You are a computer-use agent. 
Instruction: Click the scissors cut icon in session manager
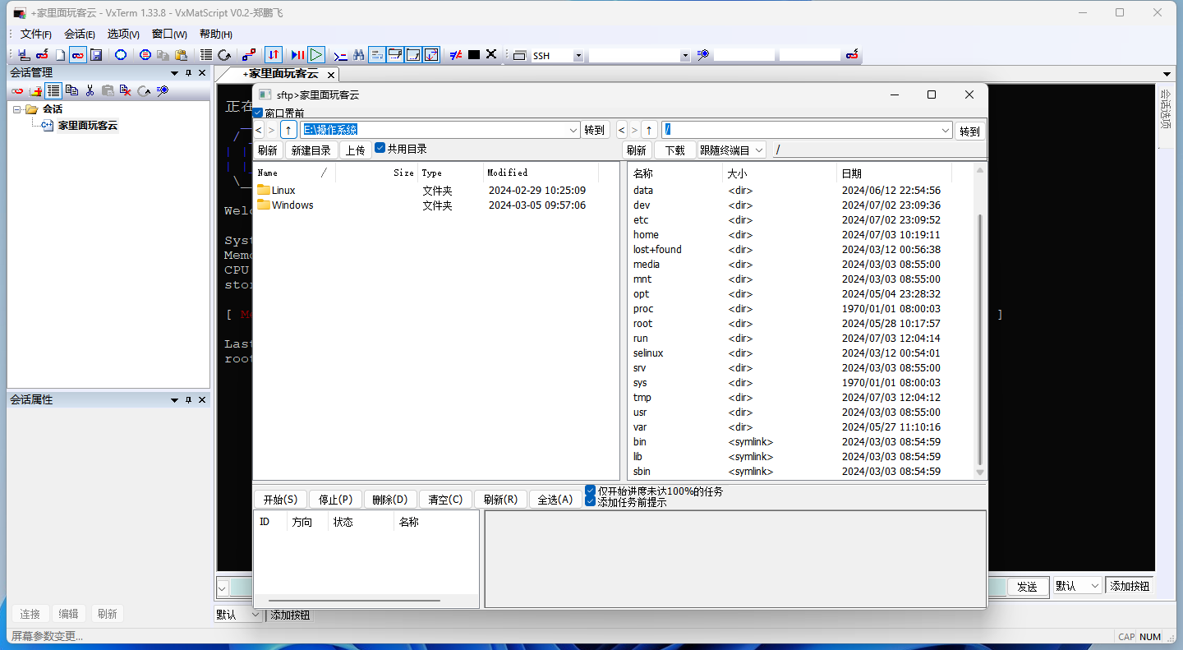90,91
